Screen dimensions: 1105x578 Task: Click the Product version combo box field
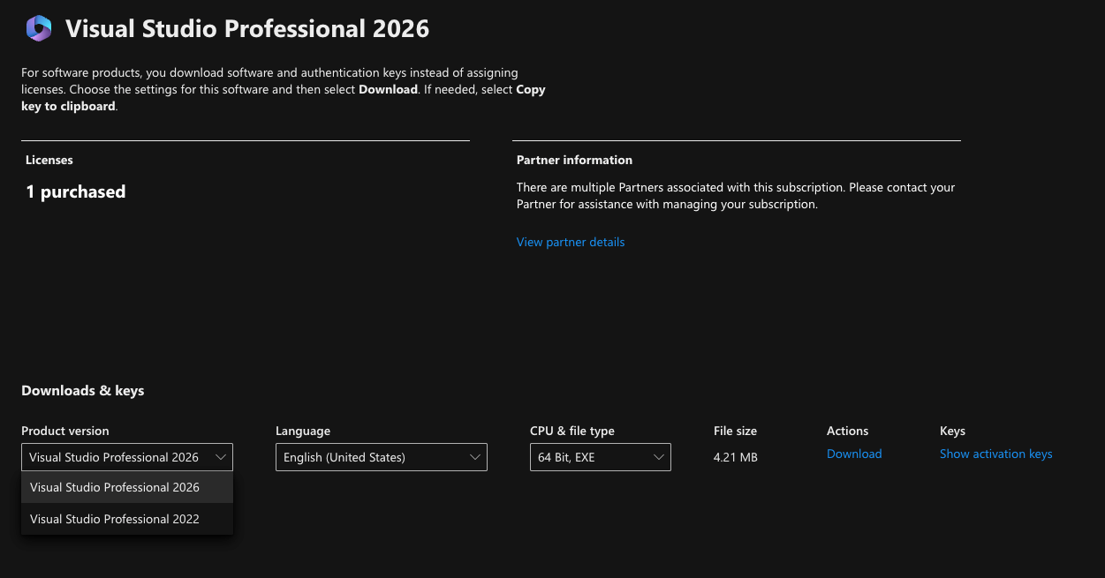(126, 457)
